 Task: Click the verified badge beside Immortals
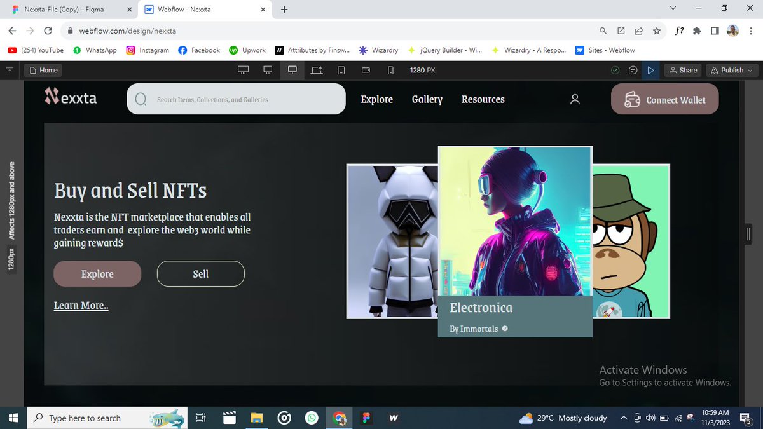(x=505, y=329)
